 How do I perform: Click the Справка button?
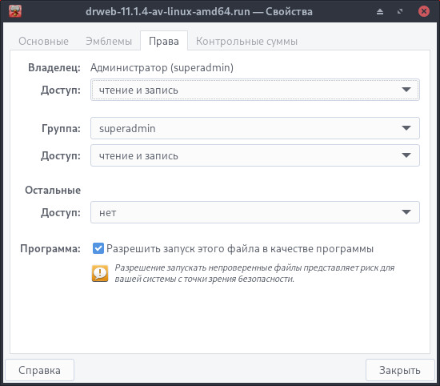coord(39,370)
